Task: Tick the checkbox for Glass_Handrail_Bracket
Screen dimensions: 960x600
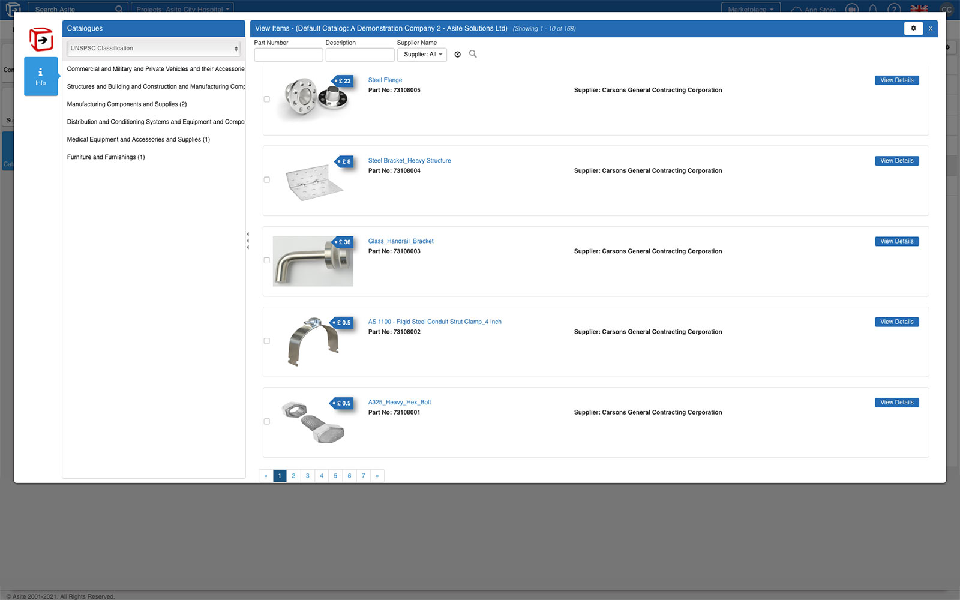Action: (267, 260)
